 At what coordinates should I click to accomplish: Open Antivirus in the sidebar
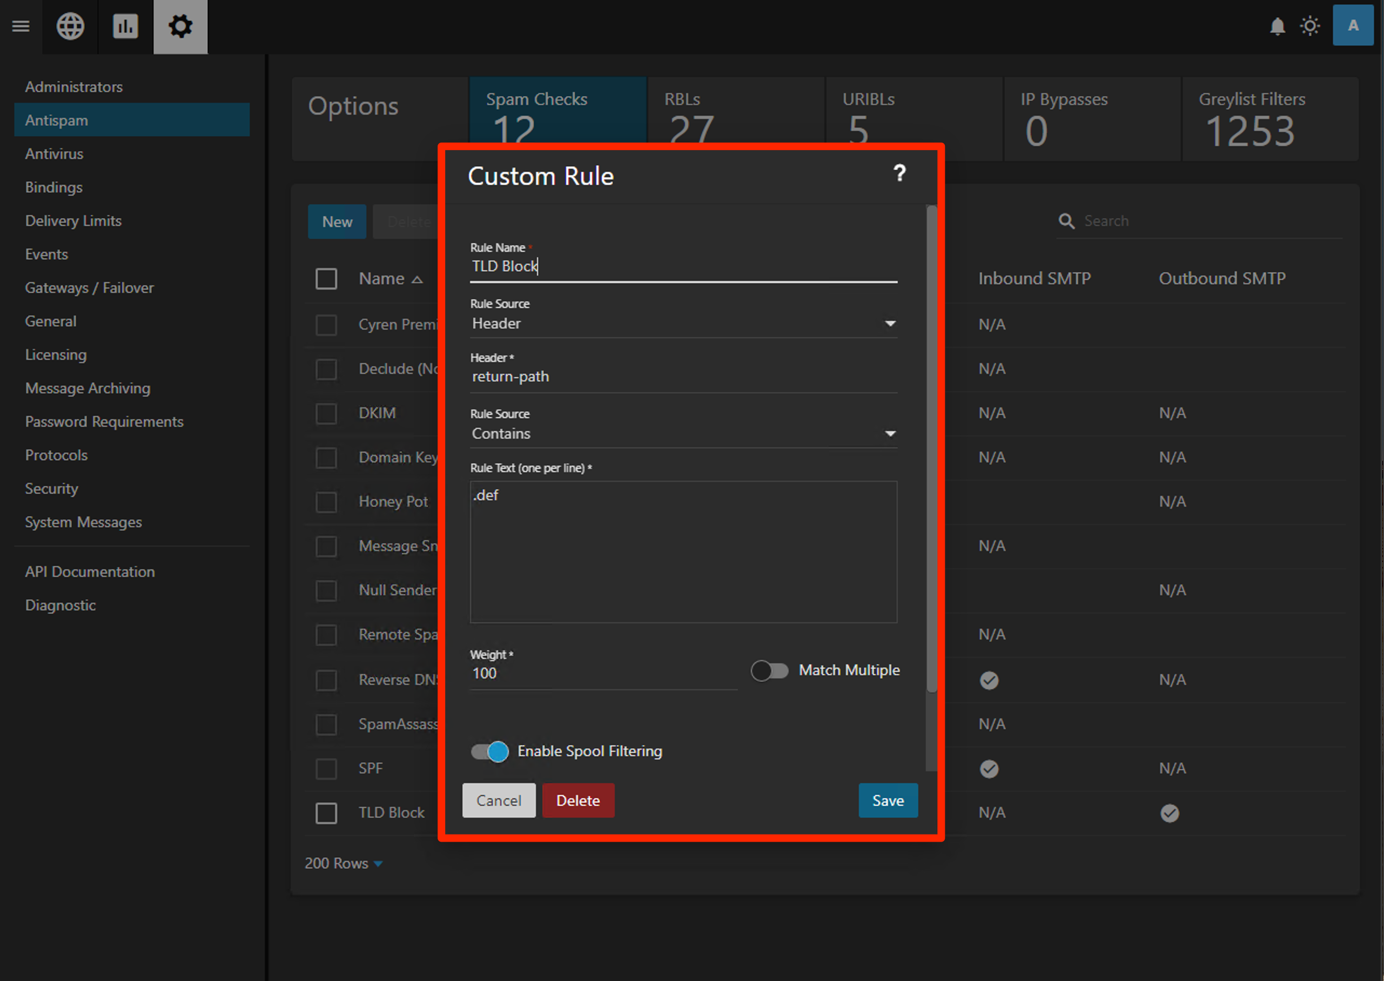coord(55,153)
